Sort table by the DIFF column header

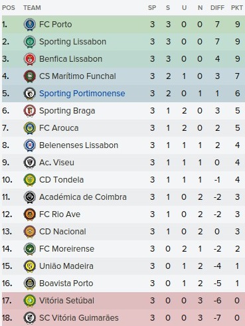[217, 8]
